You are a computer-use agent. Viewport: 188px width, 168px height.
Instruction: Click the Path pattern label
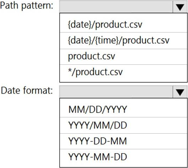[26, 6]
